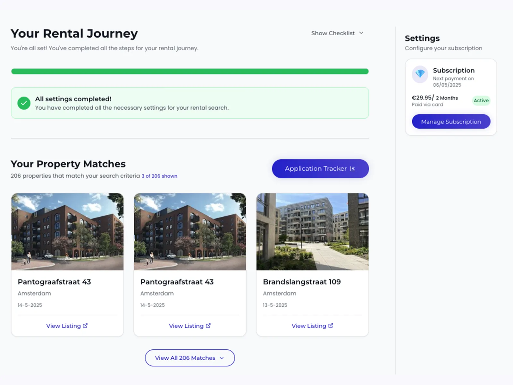Screen dimensions: 513x385
Task: Click the Brandslangstraat 109 title text
Action: tap(302, 282)
